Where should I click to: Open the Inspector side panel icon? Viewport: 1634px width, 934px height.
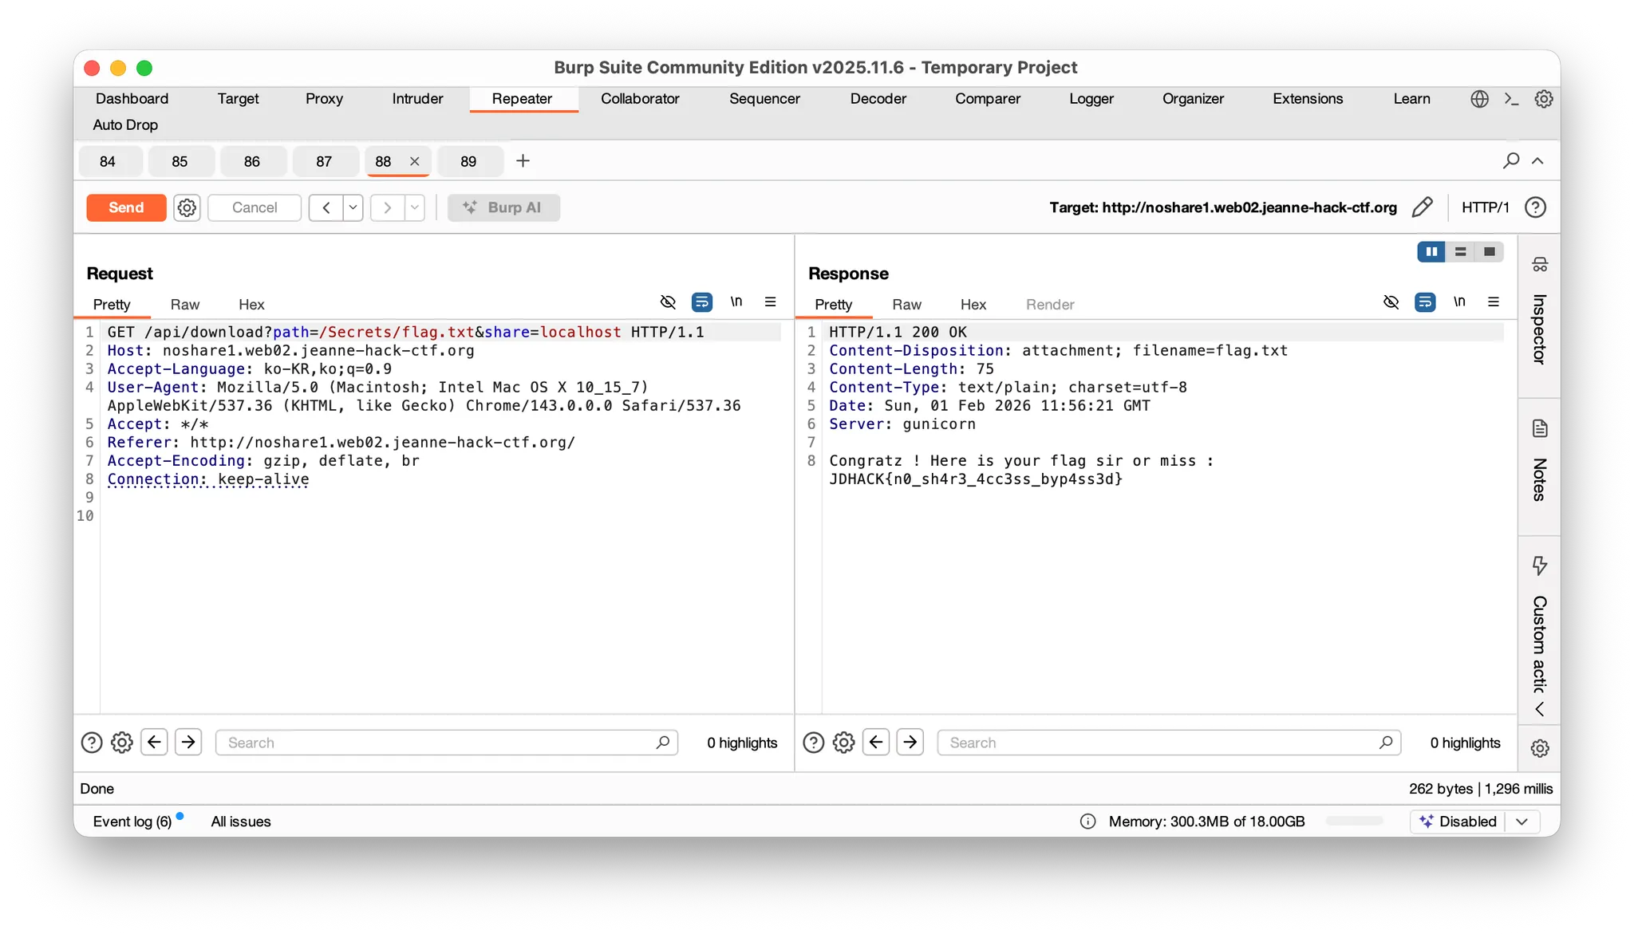point(1539,265)
